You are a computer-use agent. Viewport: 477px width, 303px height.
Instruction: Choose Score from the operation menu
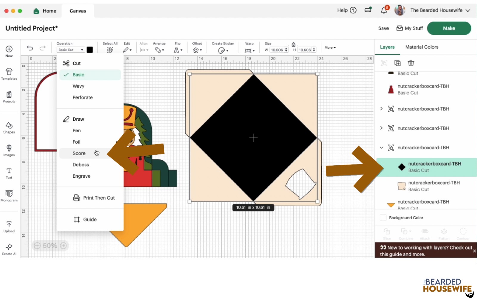click(79, 153)
